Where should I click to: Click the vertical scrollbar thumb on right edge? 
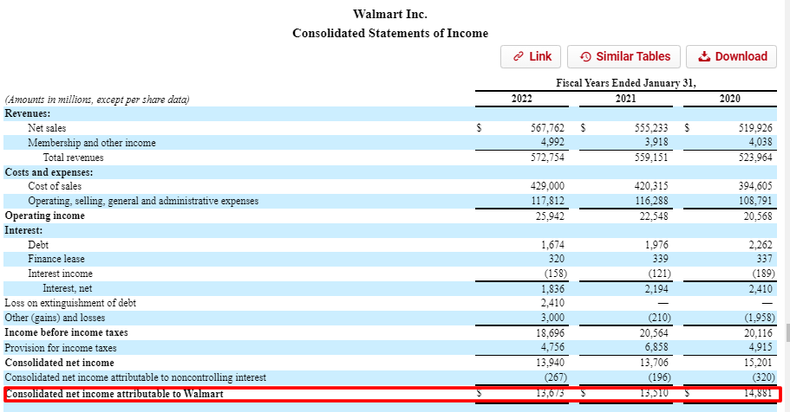click(x=787, y=333)
